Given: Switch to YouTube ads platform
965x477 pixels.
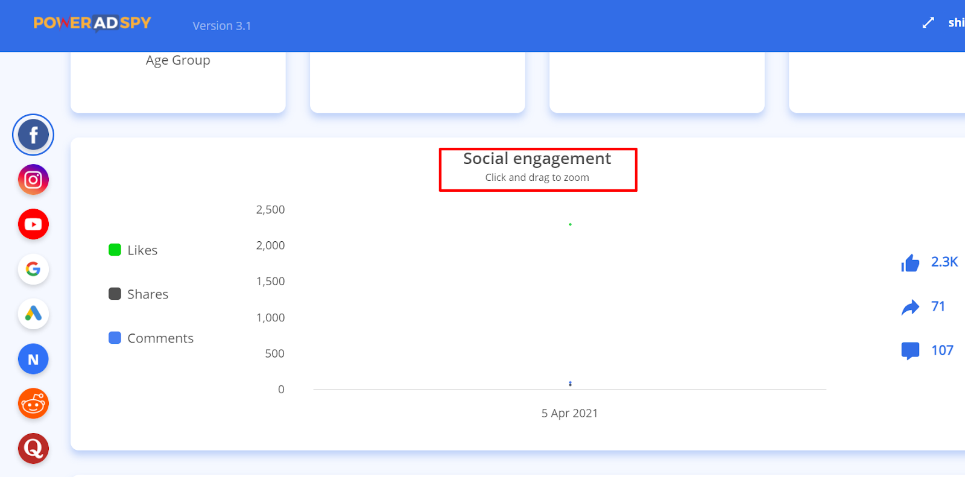Looking at the screenshot, I should pos(33,224).
